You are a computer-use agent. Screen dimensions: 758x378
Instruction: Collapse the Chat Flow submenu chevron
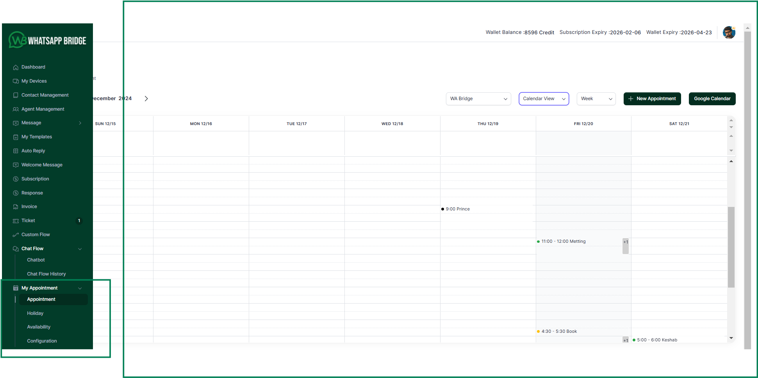tap(80, 249)
